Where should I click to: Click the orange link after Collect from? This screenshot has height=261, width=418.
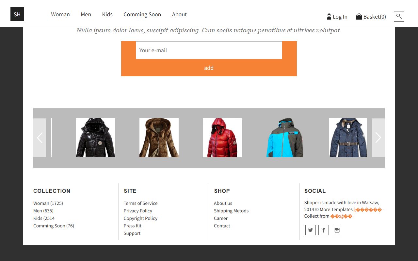point(342,216)
